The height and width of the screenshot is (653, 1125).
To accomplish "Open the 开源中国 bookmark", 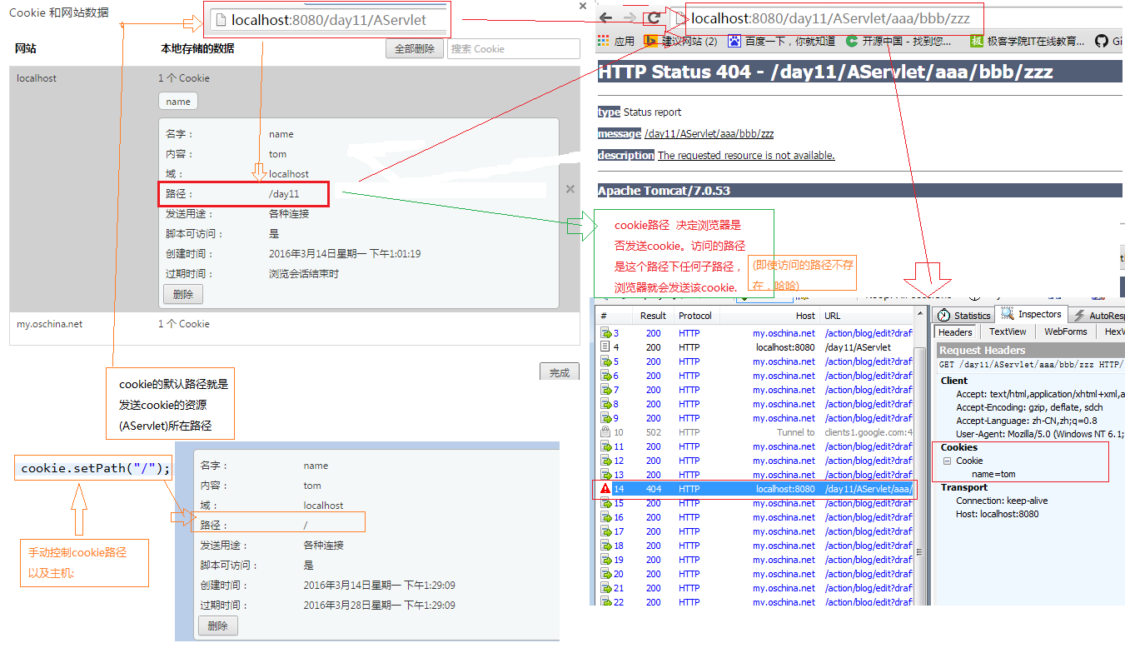I will 899,41.
